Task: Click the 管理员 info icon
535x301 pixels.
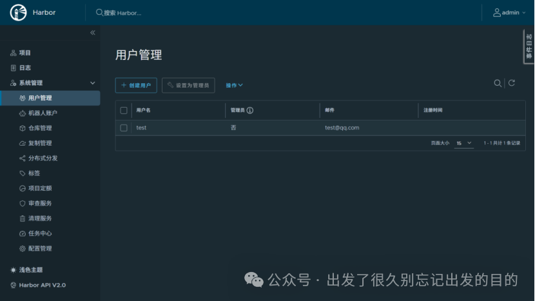Action: click(249, 110)
